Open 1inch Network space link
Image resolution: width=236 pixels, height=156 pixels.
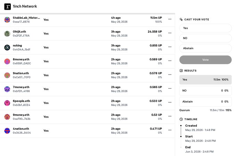coord(25,6)
